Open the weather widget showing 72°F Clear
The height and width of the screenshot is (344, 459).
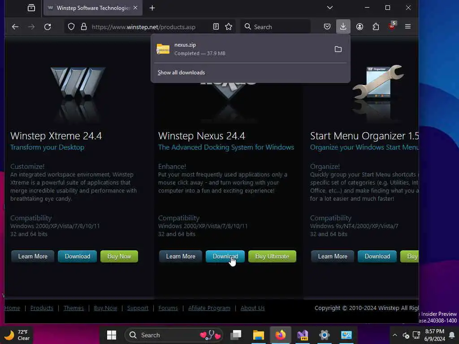click(17, 335)
